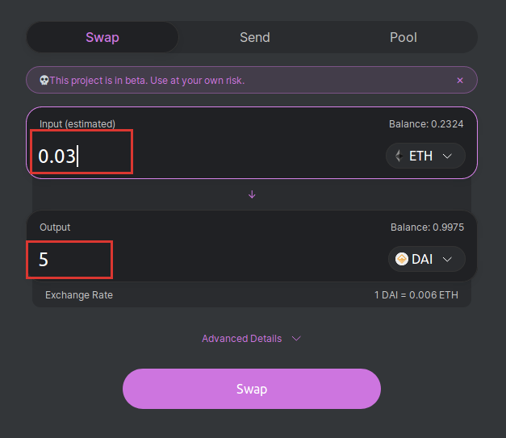Switch to the Swap tab
Viewport: 506px width, 438px height.
pyautogui.click(x=102, y=37)
